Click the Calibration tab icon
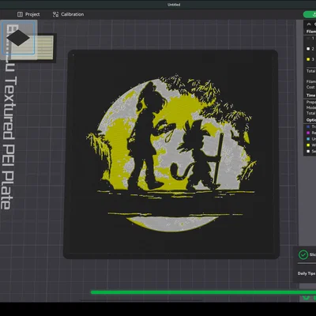Image resolution: width=316 pixels, height=316 pixels. [x=55, y=14]
